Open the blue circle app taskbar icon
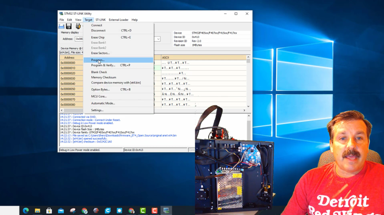Screen dimensions: 384x215 pyautogui.click(x=119, y=210)
